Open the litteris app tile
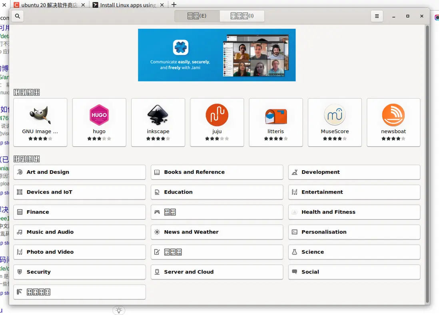 [276, 122]
